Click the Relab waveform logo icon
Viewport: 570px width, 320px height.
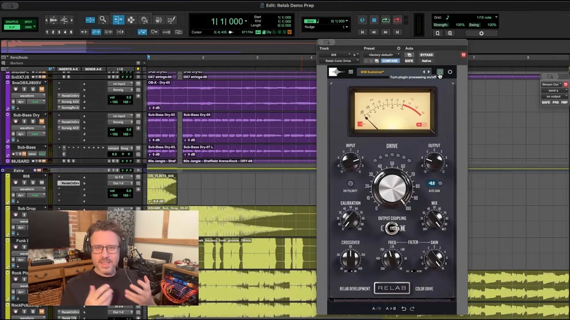point(337,72)
